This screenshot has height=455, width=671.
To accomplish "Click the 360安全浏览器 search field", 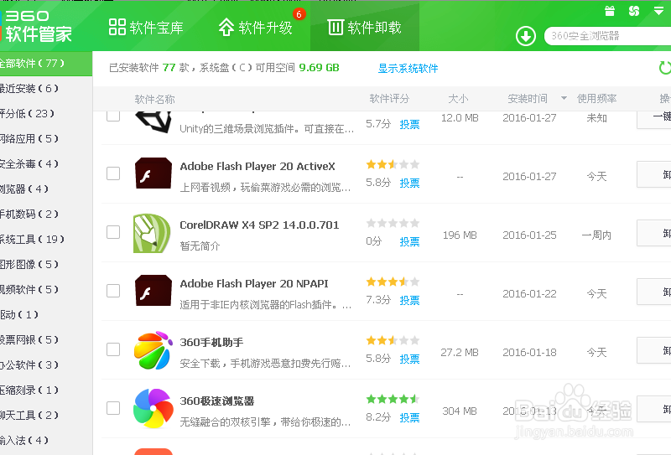I will tap(607, 36).
